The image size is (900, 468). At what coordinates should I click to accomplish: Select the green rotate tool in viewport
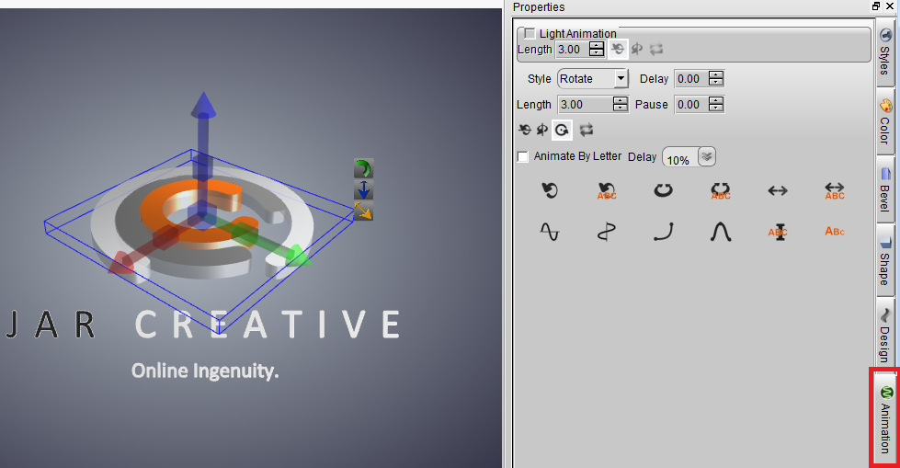pos(363,168)
